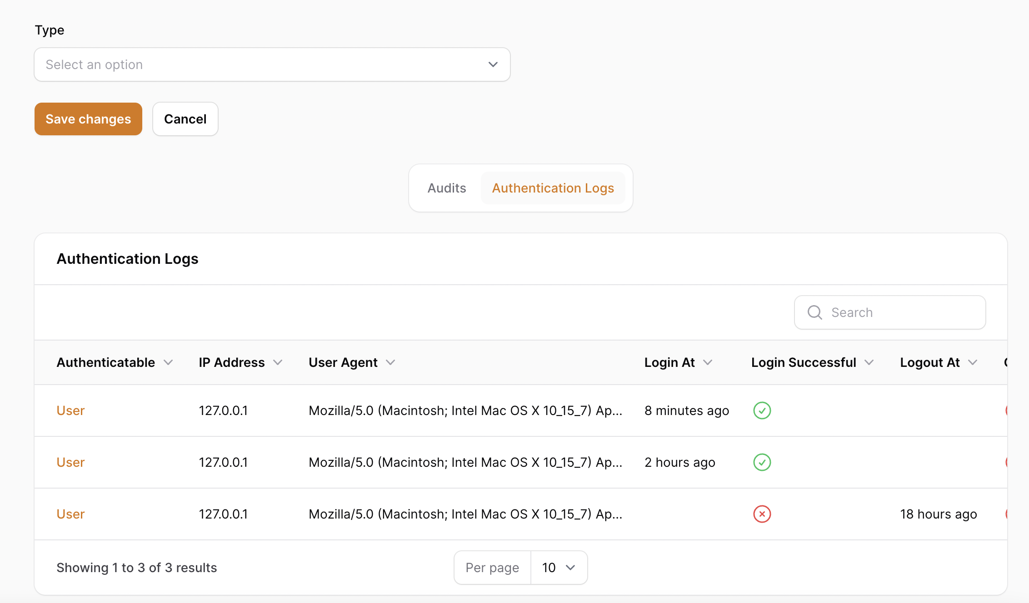Image resolution: width=1029 pixels, height=603 pixels.
Task: Click the sort chevron next to Logout At
Action: pyautogui.click(x=973, y=363)
